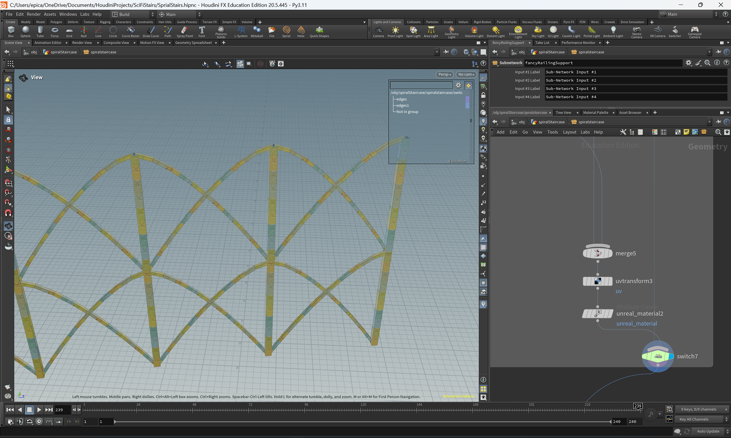Click the Input #1 Label field
This screenshot has height=438, width=731.
click(x=635, y=72)
